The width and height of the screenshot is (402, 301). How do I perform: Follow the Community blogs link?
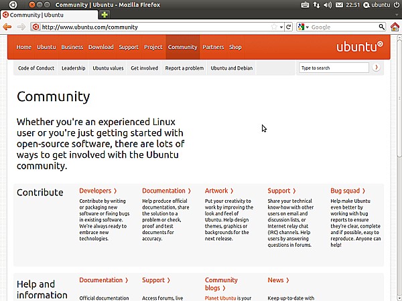(221, 284)
